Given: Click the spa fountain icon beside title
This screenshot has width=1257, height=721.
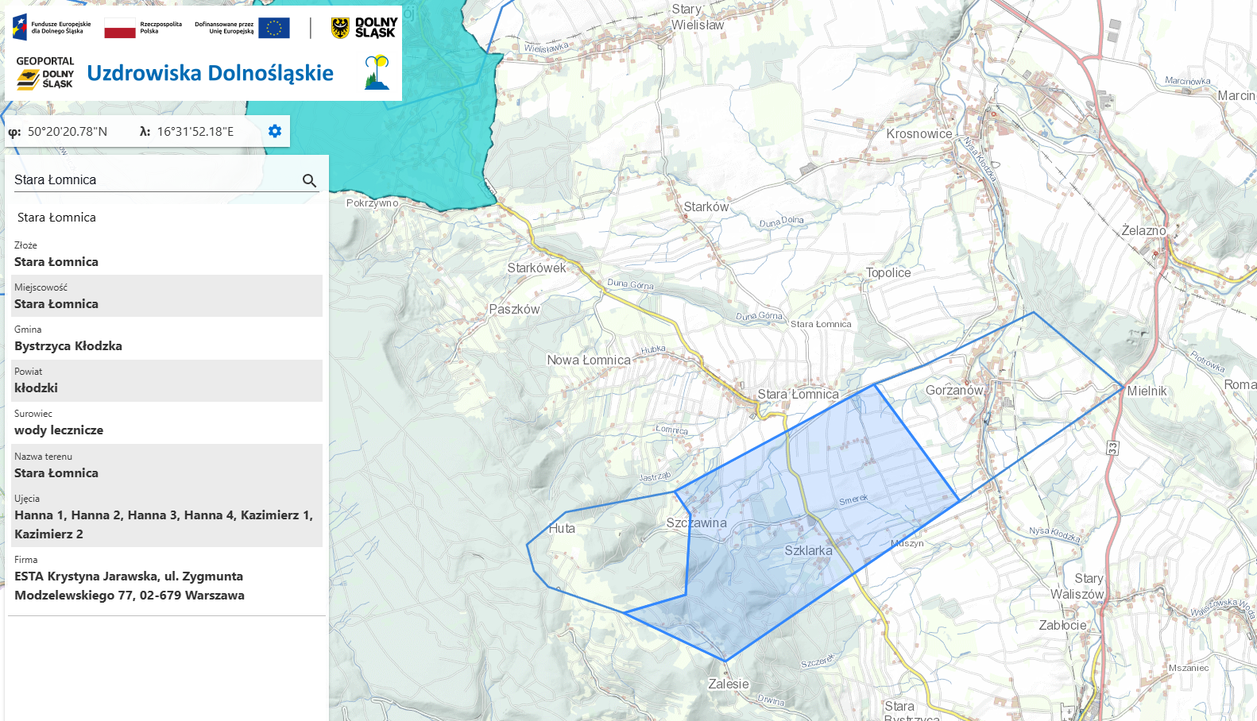Looking at the screenshot, I should click(x=377, y=73).
